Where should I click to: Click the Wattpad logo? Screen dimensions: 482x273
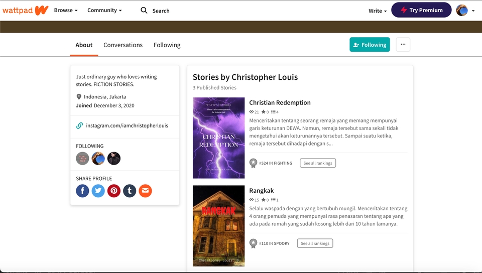click(x=25, y=10)
